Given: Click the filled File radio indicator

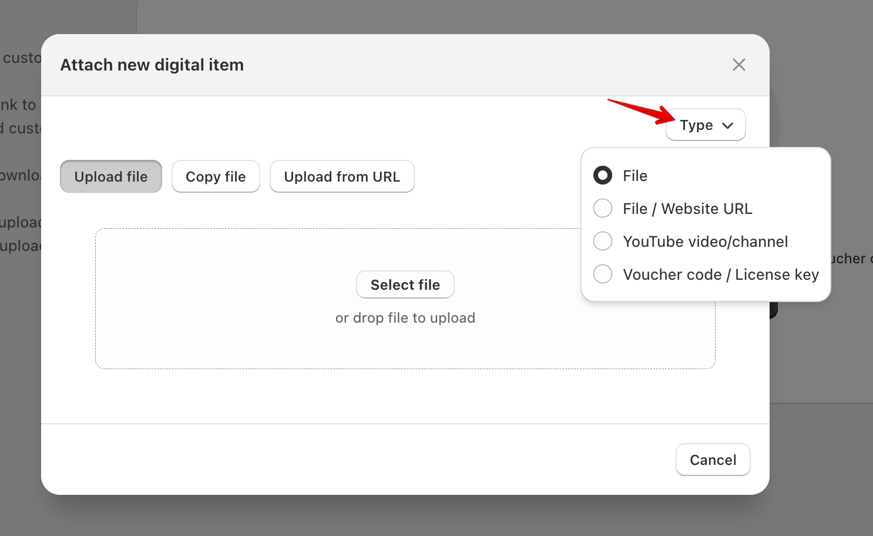Looking at the screenshot, I should click(x=602, y=175).
